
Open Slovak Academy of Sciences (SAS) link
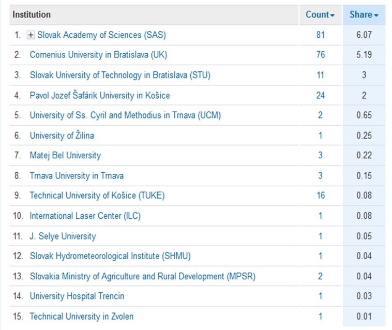coord(101,35)
